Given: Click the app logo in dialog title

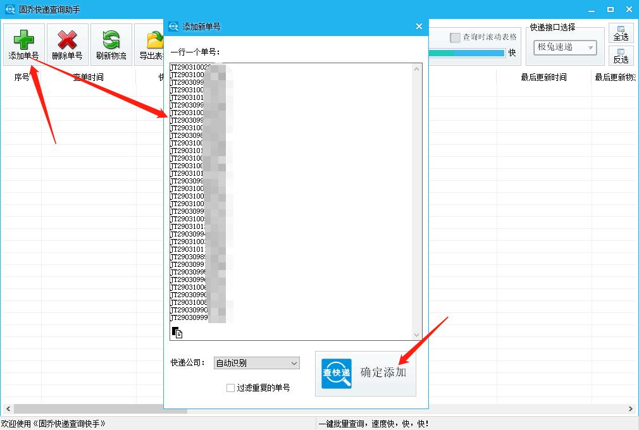Looking at the screenshot, I should click(x=173, y=27).
